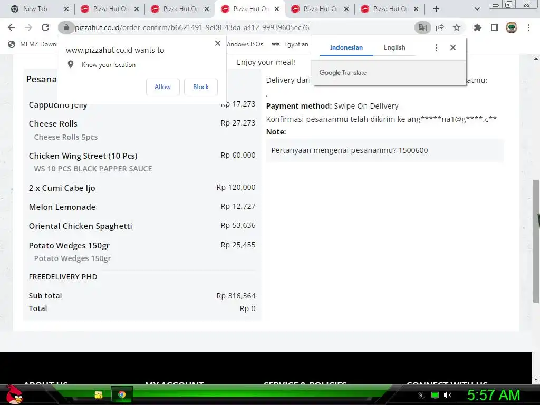Click the forward navigation arrow
This screenshot has height=405, width=540.
pyautogui.click(x=28, y=27)
